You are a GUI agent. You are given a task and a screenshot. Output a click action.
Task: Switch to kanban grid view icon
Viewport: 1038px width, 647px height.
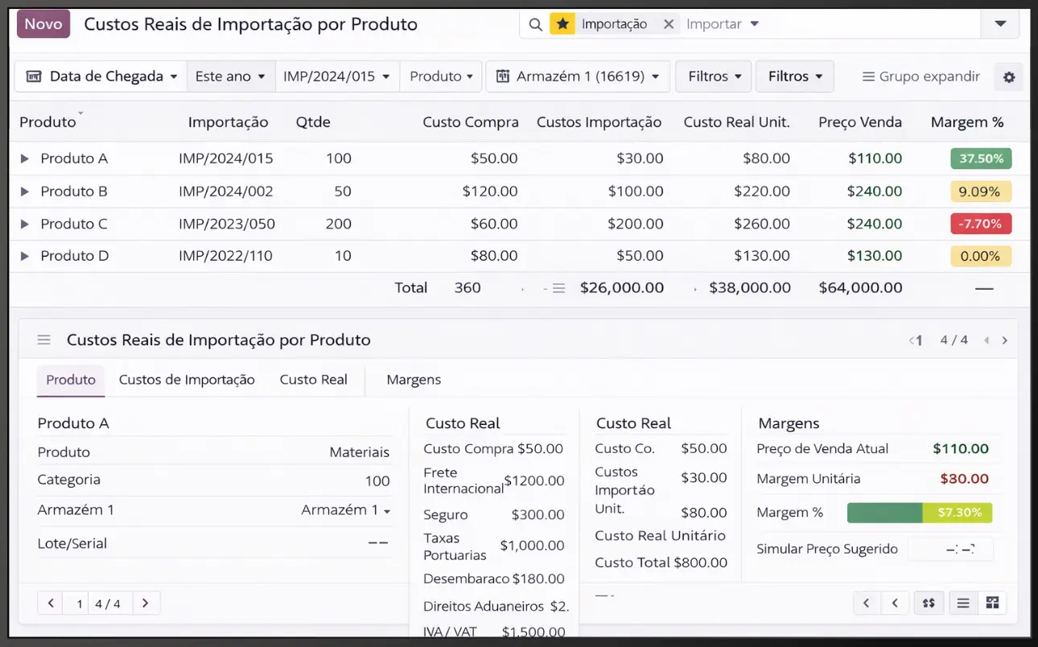click(x=992, y=603)
